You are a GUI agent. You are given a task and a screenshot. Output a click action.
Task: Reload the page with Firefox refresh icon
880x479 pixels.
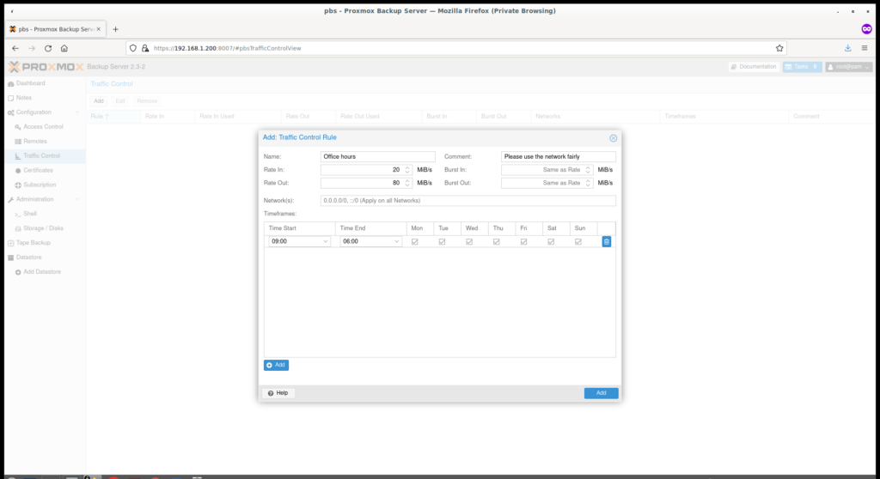(x=48, y=48)
